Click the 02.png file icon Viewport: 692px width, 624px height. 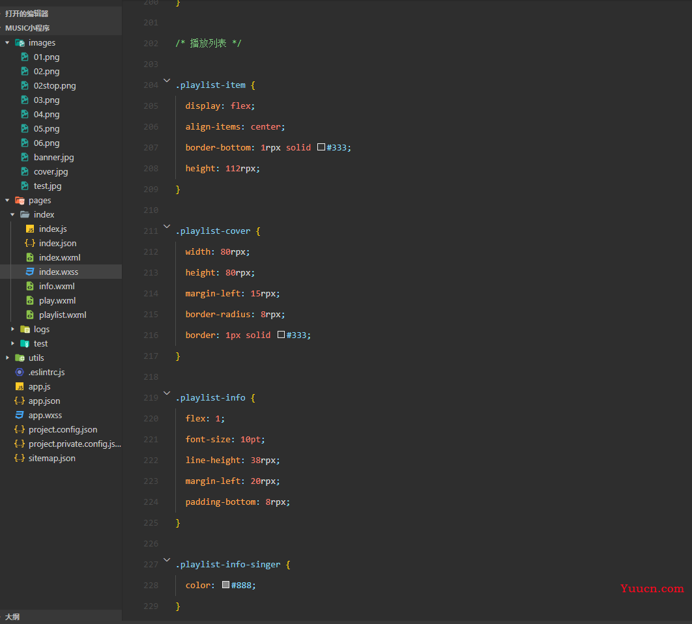[x=25, y=71]
